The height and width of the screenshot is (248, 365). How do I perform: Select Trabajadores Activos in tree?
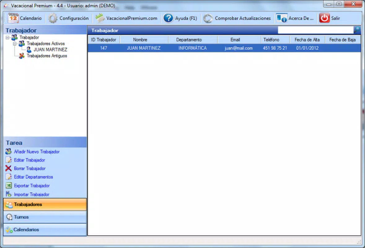pyautogui.click(x=46, y=43)
